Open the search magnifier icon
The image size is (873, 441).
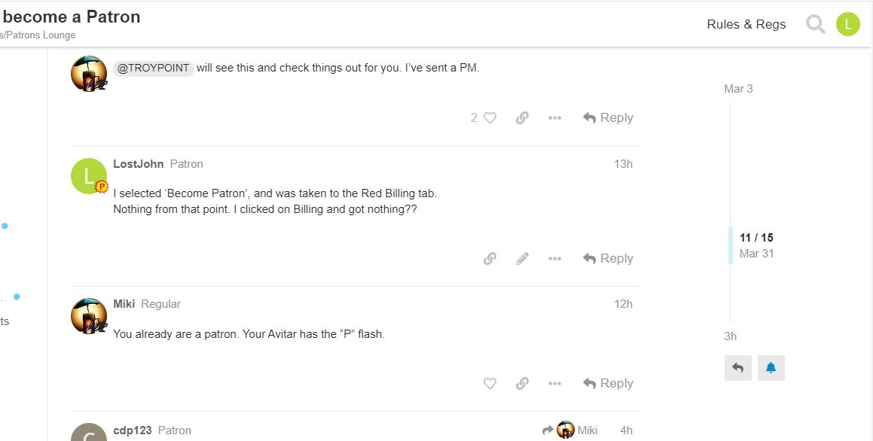[815, 24]
